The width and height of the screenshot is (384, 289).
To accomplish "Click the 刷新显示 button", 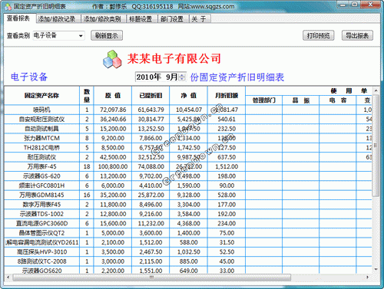I will tap(107, 35).
